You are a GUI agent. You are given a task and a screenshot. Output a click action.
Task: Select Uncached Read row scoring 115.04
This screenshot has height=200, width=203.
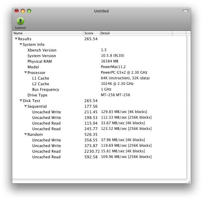[99, 123]
